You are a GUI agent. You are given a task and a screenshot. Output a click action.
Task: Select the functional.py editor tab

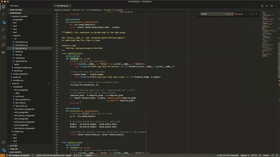[62, 6]
